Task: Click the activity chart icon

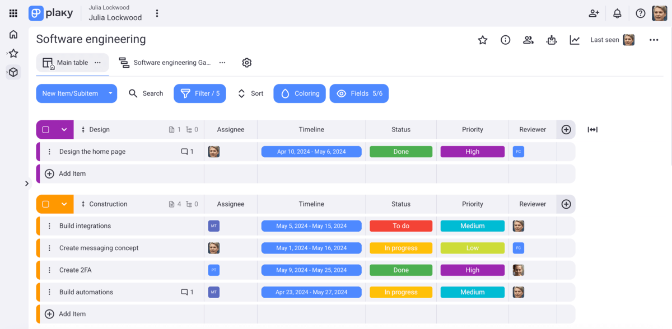Action: click(575, 40)
